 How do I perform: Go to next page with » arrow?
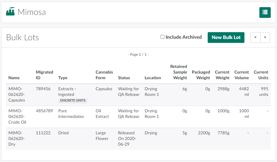click(x=265, y=38)
